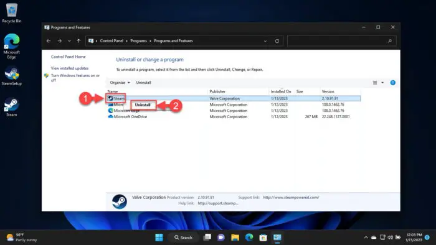
Task: Click the 267 MB size cell
Action: pyautogui.click(x=311, y=117)
